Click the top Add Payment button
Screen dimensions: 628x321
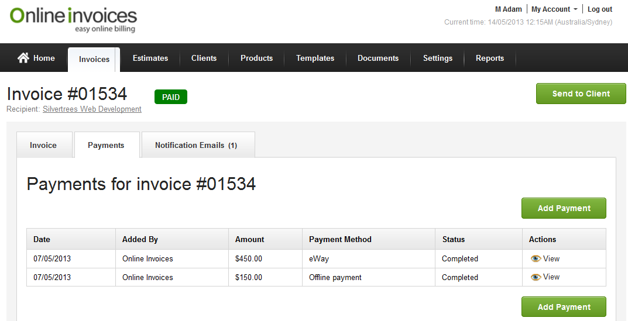[564, 208]
